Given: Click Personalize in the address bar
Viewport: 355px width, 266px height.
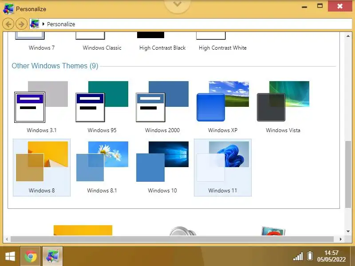Looking at the screenshot, I should click(61, 24).
